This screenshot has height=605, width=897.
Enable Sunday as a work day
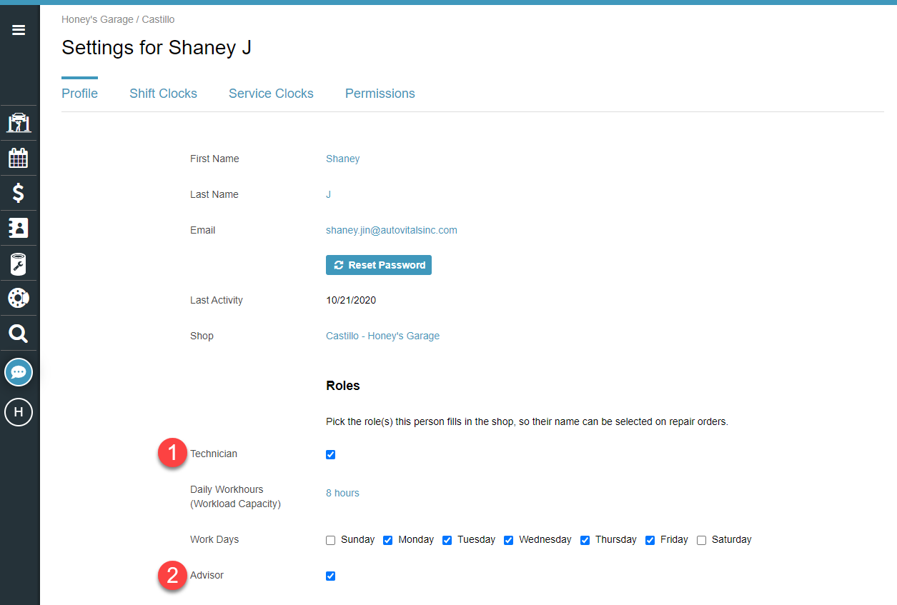pos(330,540)
